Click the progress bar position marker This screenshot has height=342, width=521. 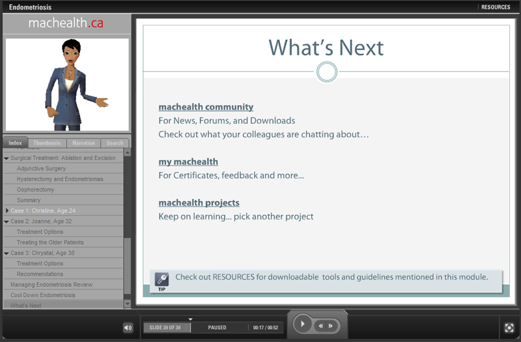(x=190, y=319)
